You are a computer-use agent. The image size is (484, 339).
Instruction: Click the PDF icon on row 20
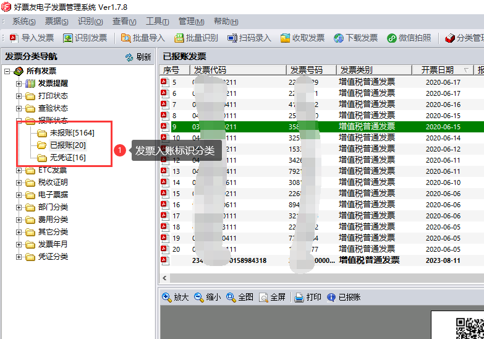tap(165, 249)
